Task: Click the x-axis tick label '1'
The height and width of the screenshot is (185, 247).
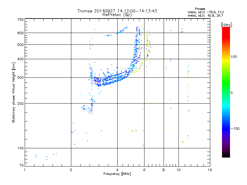Action: click(25, 170)
